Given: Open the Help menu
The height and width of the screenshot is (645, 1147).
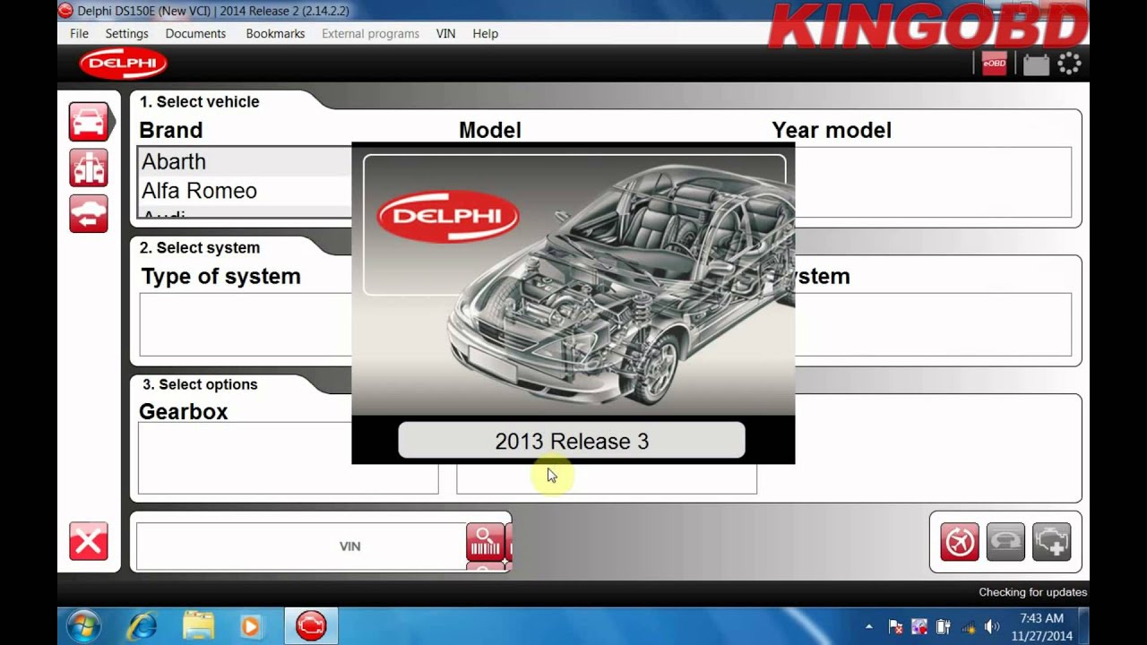Looking at the screenshot, I should (x=485, y=33).
